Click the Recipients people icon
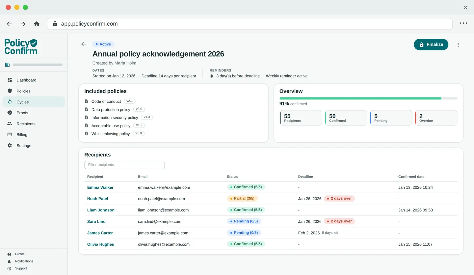Image resolution: width=474 pixels, height=275 pixels. pos(10,124)
